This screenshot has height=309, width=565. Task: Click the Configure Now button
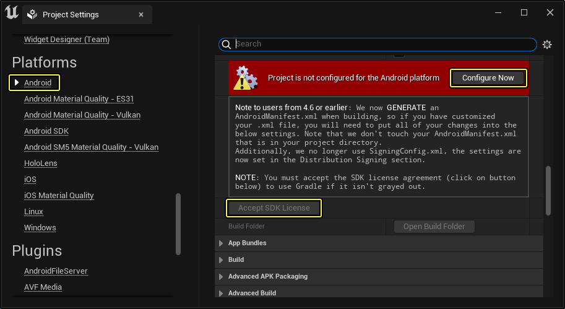coord(488,78)
